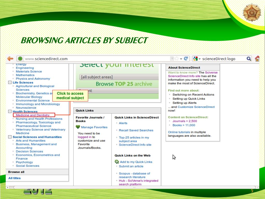This screenshot has height=199, width=265.
Task: Click the scrollbar left arrow
Action: [7, 187]
